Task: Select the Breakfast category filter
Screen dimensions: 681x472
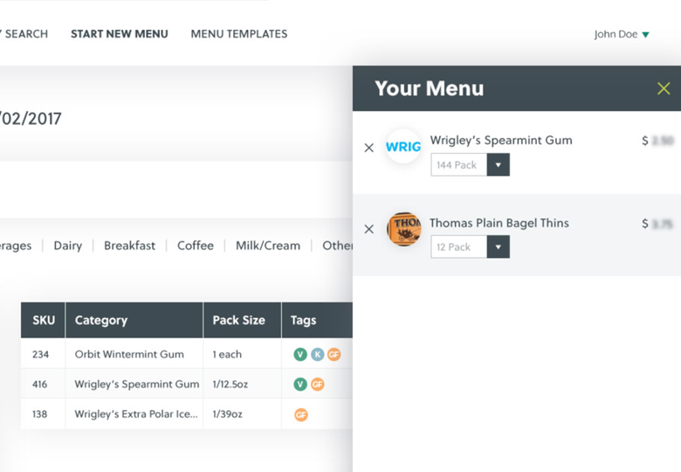Action: tap(129, 246)
